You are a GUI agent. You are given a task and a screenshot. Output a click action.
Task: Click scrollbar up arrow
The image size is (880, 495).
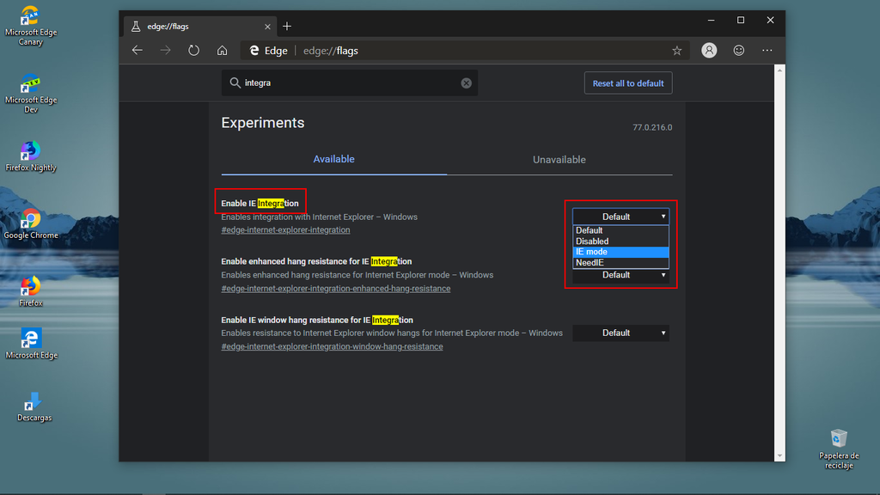[779, 70]
